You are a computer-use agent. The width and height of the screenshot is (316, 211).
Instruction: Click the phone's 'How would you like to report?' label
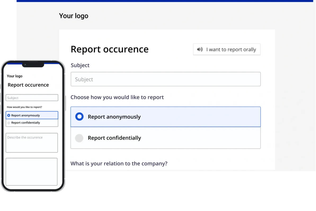(24, 107)
